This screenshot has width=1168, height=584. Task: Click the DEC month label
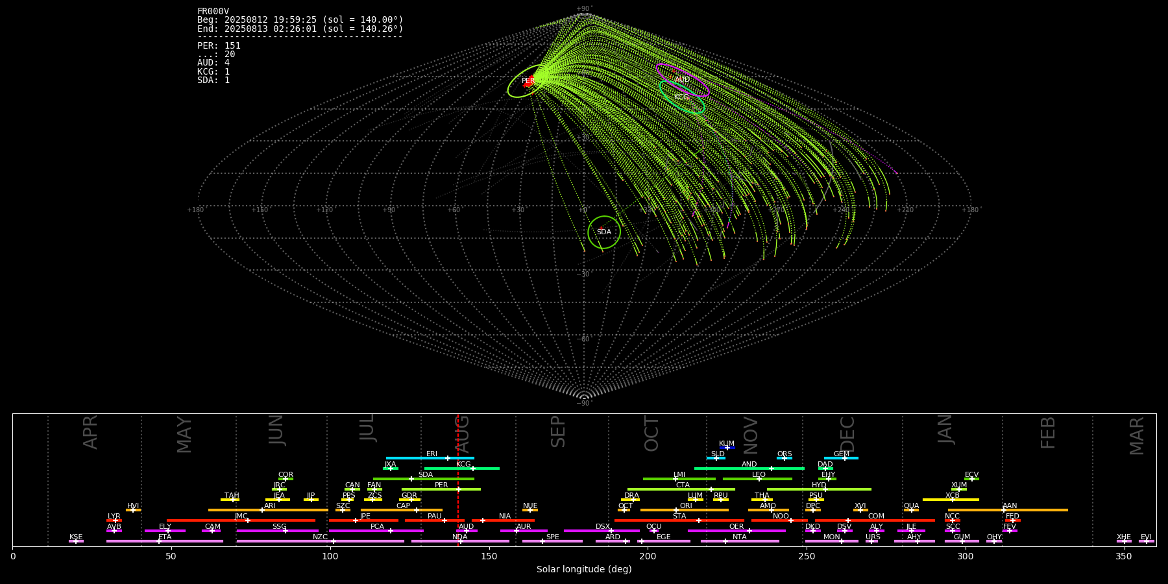(x=847, y=434)
